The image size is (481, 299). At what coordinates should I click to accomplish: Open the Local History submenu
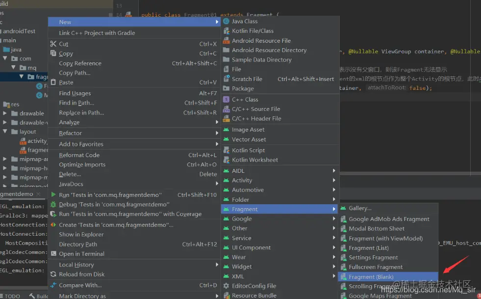134,265
